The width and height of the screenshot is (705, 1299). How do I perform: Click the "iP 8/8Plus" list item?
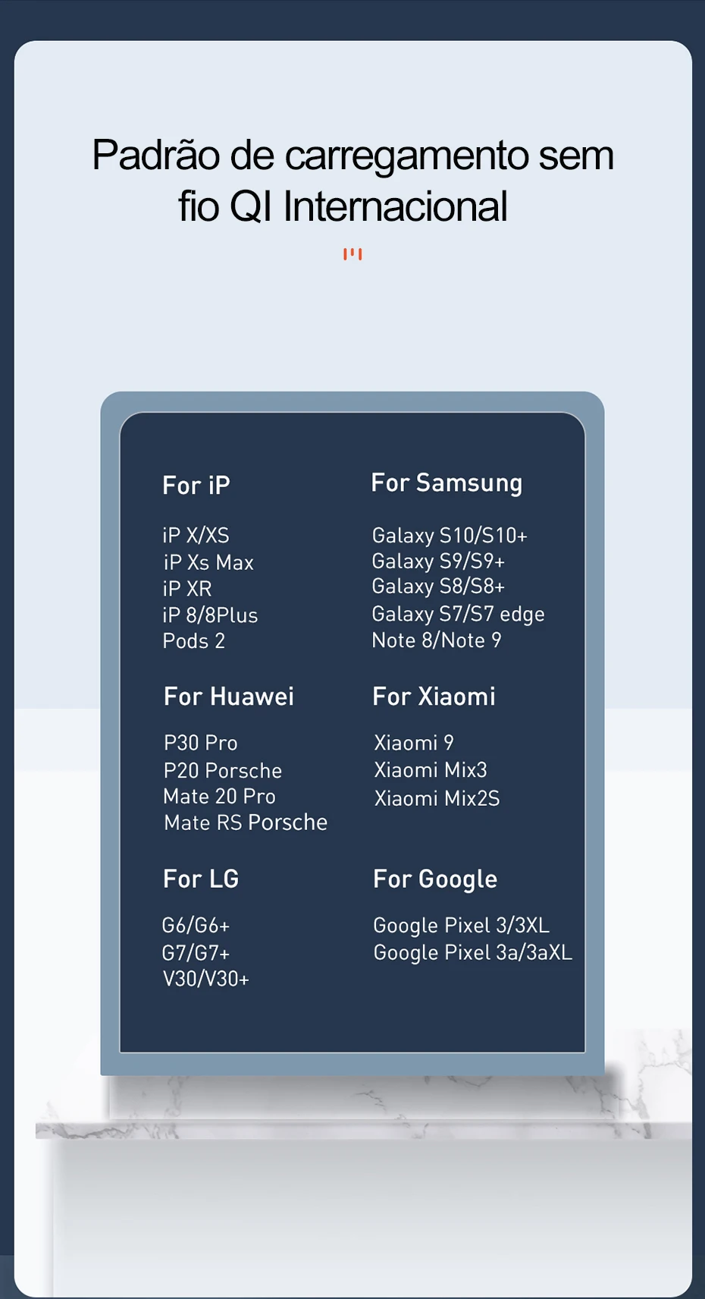[210, 615]
